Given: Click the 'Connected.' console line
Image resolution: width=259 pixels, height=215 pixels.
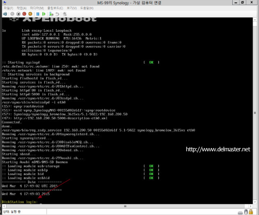Looking at the screenshot, I should (12, 122).
